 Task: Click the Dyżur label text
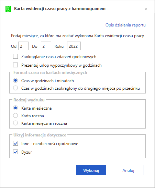26,152
